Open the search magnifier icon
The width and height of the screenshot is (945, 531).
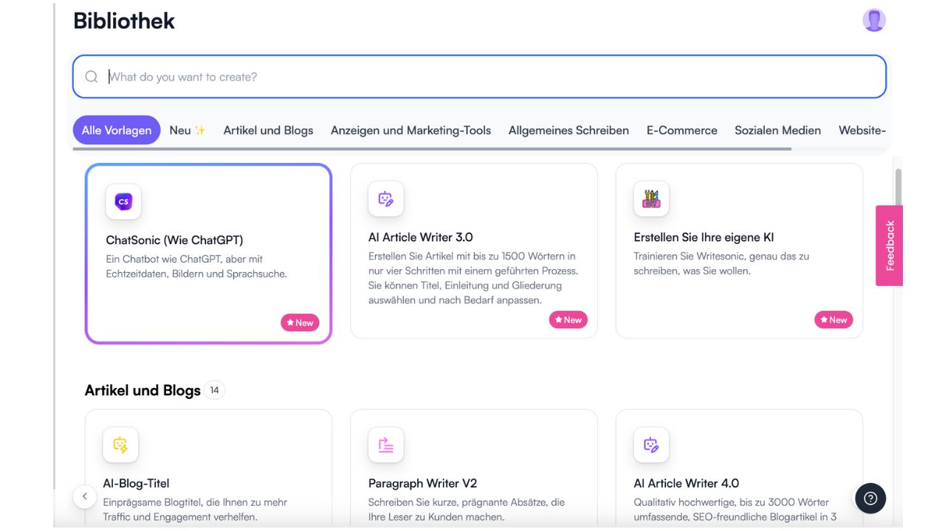coord(91,76)
